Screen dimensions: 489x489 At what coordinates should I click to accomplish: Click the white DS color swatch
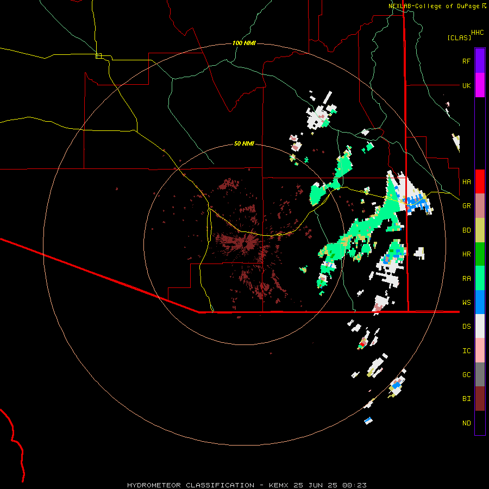pyautogui.click(x=480, y=326)
